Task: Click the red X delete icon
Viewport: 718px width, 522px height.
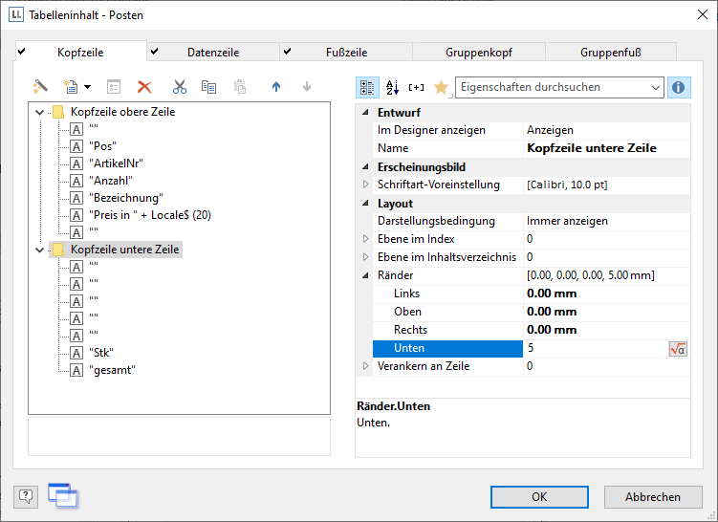Action: point(144,87)
